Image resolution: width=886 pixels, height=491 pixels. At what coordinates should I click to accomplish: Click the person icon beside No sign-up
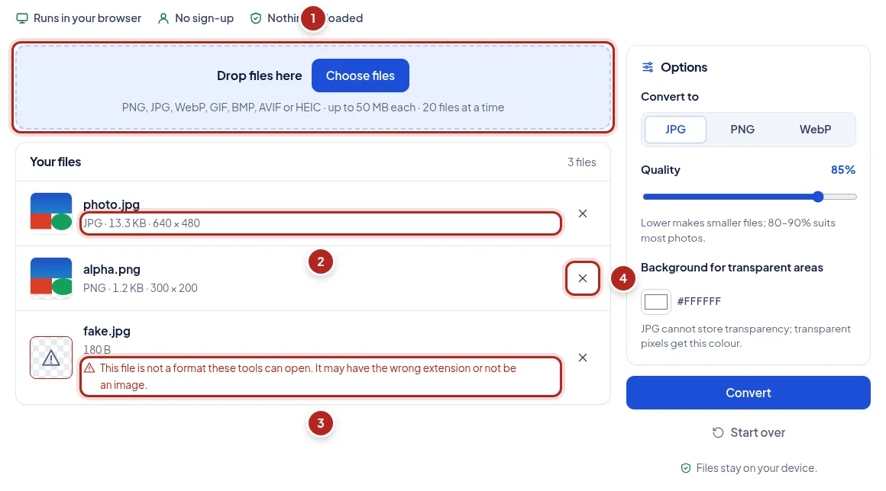pos(163,18)
